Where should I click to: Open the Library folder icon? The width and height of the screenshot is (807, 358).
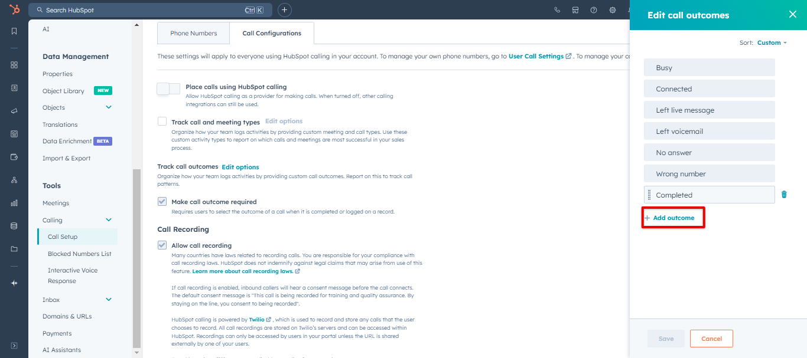[14, 249]
